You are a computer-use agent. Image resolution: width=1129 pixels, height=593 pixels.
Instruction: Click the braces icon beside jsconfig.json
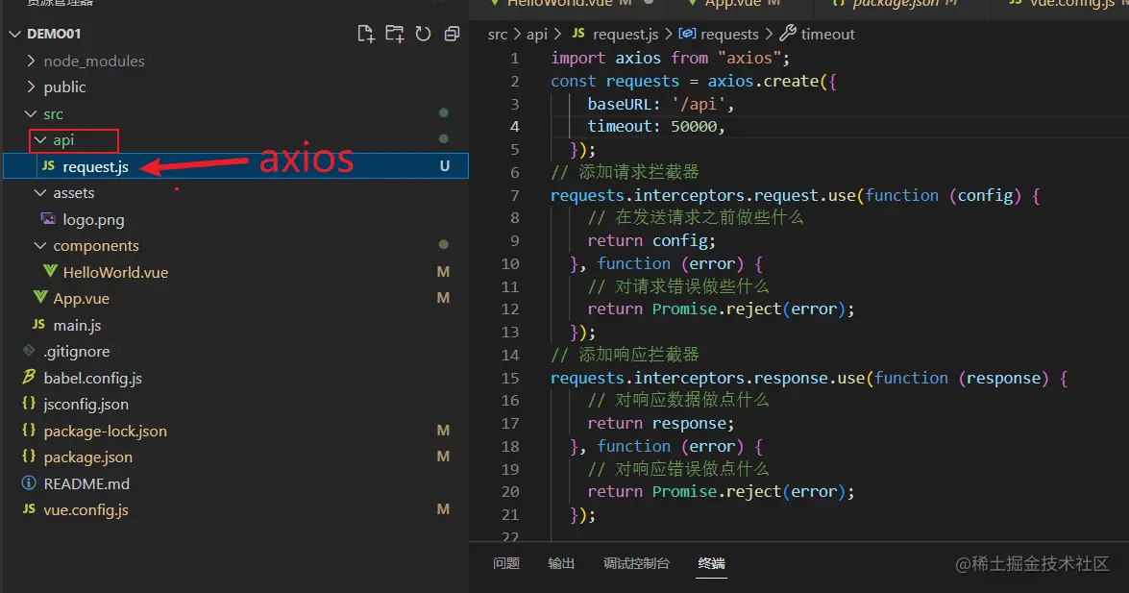pyautogui.click(x=29, y=403)
